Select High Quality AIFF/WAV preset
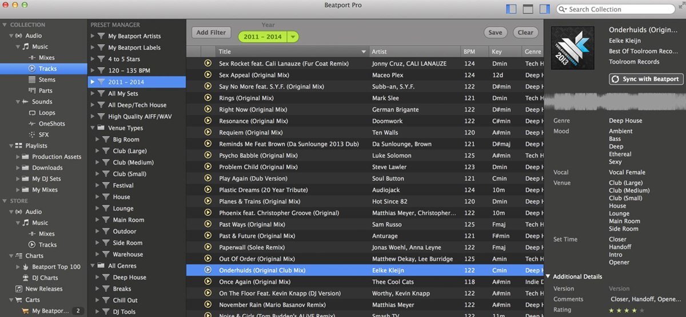This screenshot has width=686, height=317. [x=139, y=116]
